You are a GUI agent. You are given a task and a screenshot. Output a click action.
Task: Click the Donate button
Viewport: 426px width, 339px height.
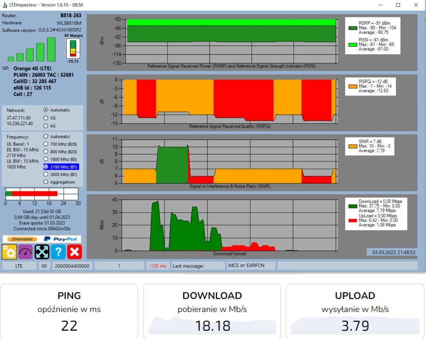[22, 239]
